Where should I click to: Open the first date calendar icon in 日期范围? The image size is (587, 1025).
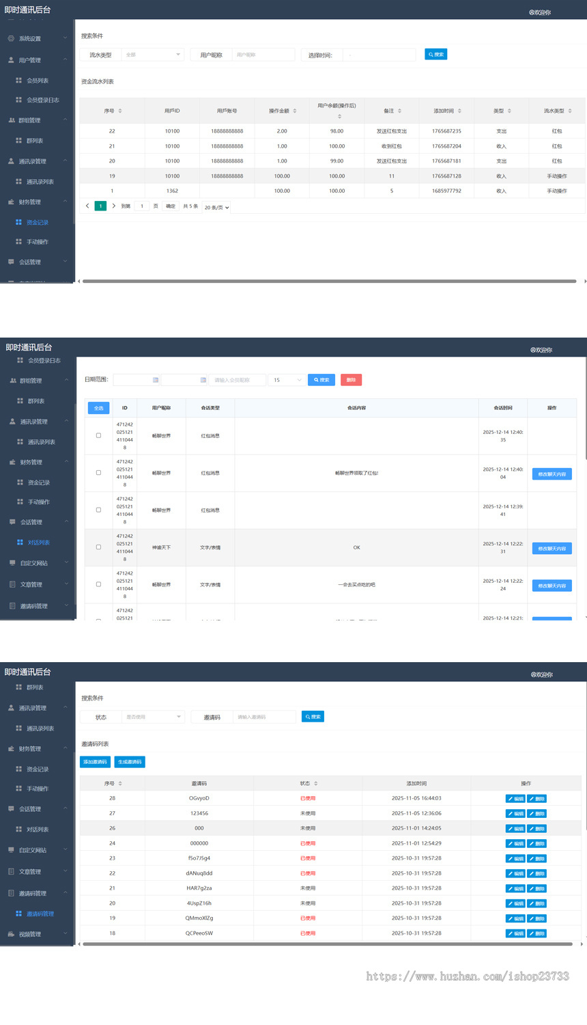(x=156, y=380)
